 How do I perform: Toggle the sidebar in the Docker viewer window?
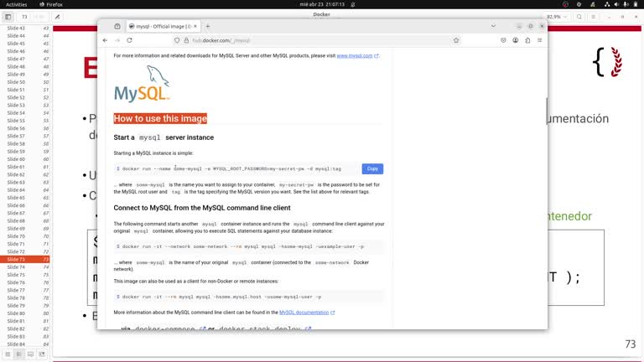click(8, 17)
